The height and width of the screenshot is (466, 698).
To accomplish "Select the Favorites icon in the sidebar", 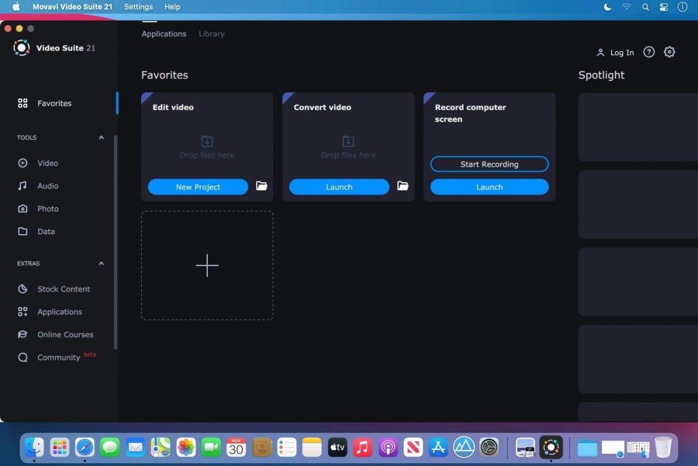I will click(x=23, y=103).
